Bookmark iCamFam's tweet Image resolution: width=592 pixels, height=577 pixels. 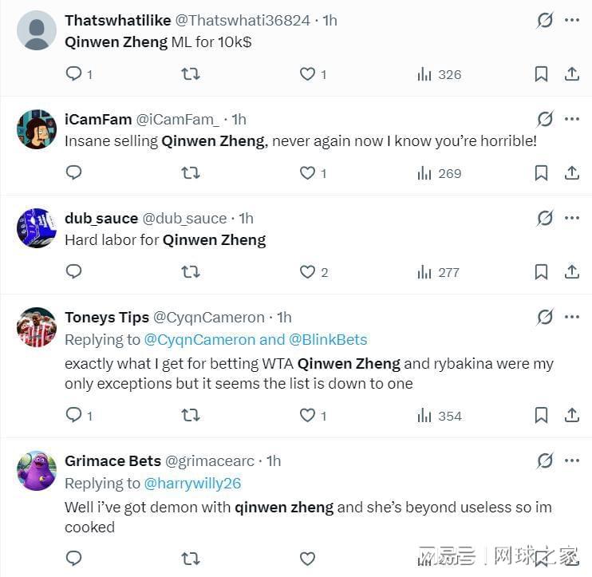tap(541, 172)
